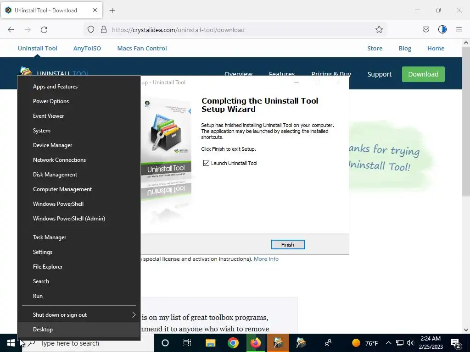Open Device Manager entry

tap(79, 145)
